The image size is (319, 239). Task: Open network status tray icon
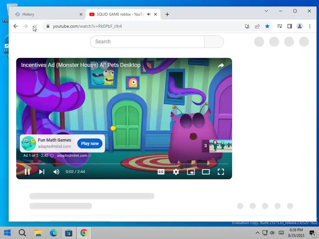point(265,233)
